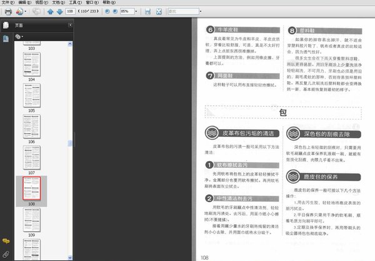Image resolution: width=375 pixels, height=261 pixels.
Task: Open the 工具 (Tools) menu
Action: tap(72, 3)
